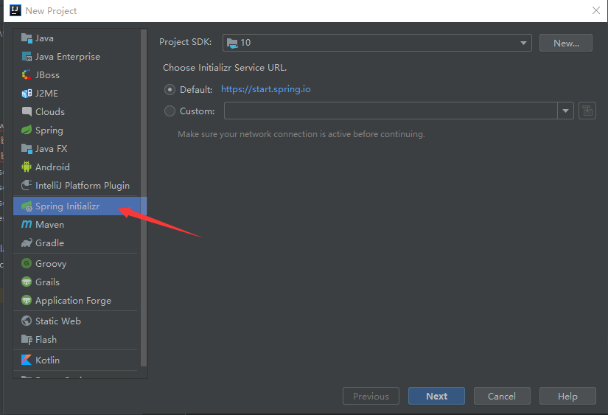The height and width of the screenshot is (415, 608).
Task: Choose Grails project type label
Action: [x=47, y=282]
